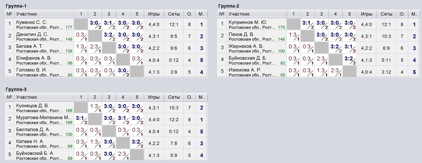This screenshot has width=422, height=163.
Task: Open Данилин vs Бегоев 3:2 score
Action: pyautogui.click(x=109, y=36)
